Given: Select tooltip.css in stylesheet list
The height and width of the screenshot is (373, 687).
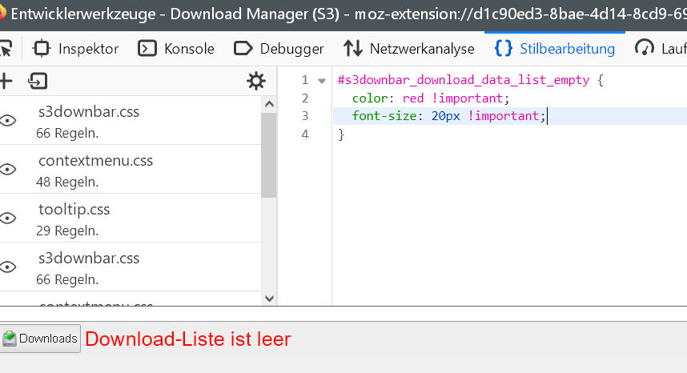Looking at the screenshot, I should pyautogui.click(x=74, y=211).
